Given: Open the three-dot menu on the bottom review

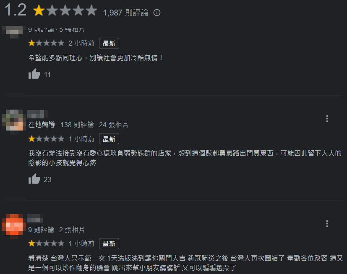Looking at the screenshot, I should (x=327, y=224).
